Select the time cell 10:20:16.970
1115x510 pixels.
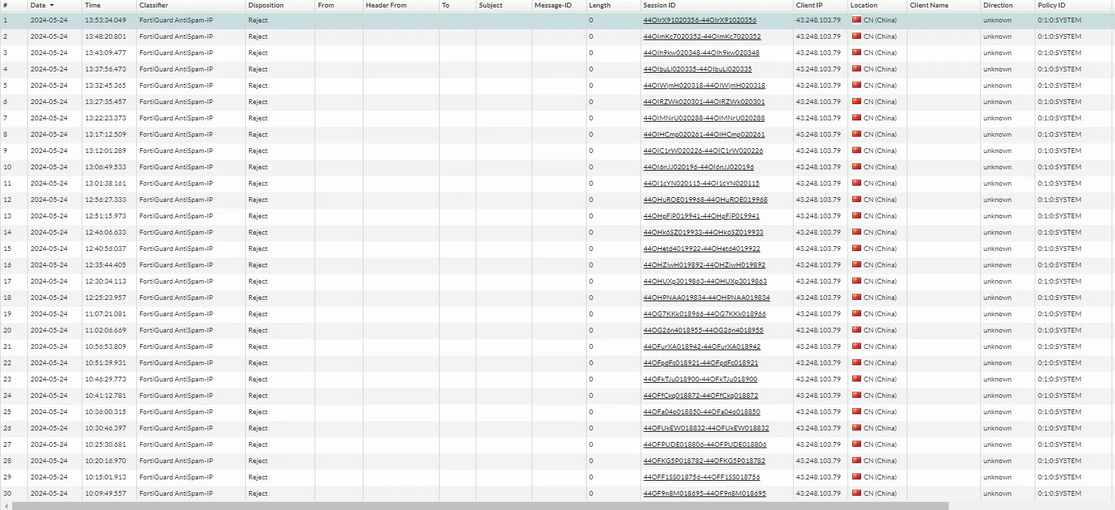(106, 461)
